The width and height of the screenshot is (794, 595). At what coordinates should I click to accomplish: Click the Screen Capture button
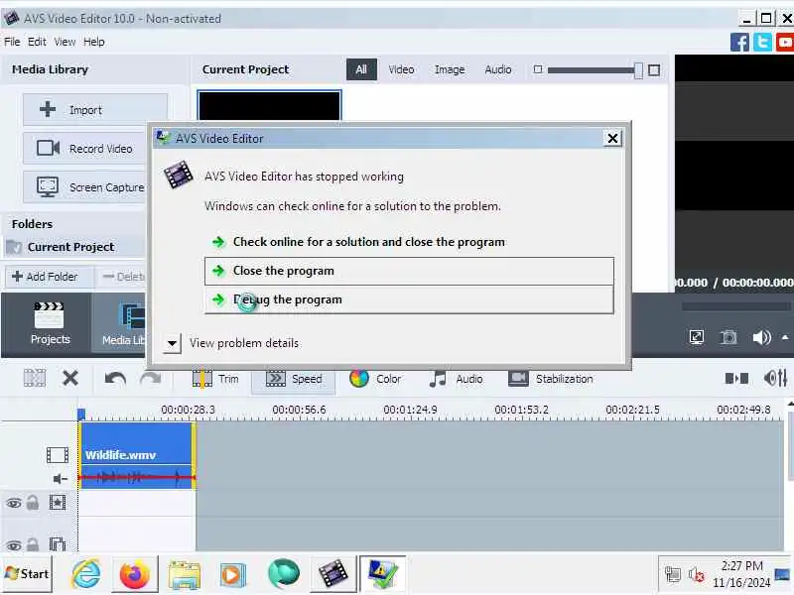tap(84, 187)
